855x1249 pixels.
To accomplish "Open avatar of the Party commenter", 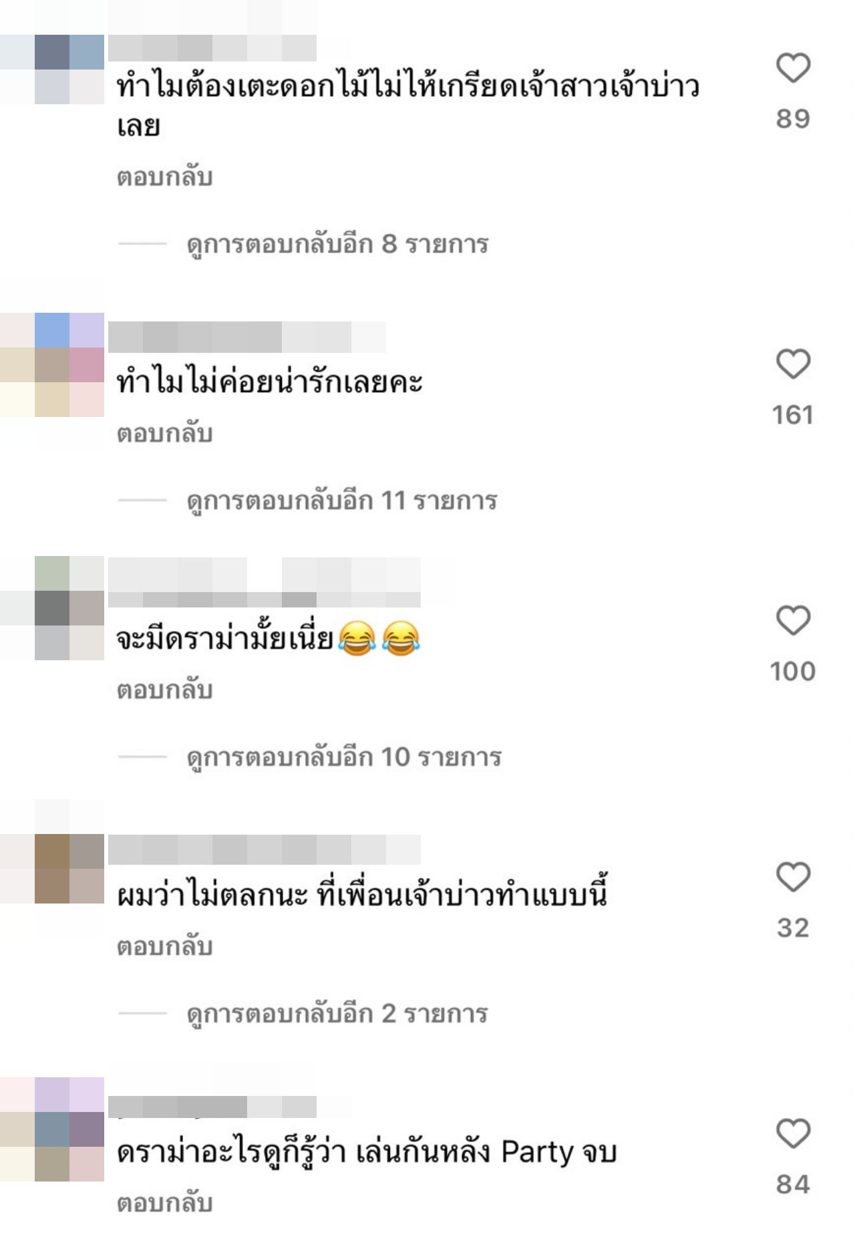I will pos(52,1129).
